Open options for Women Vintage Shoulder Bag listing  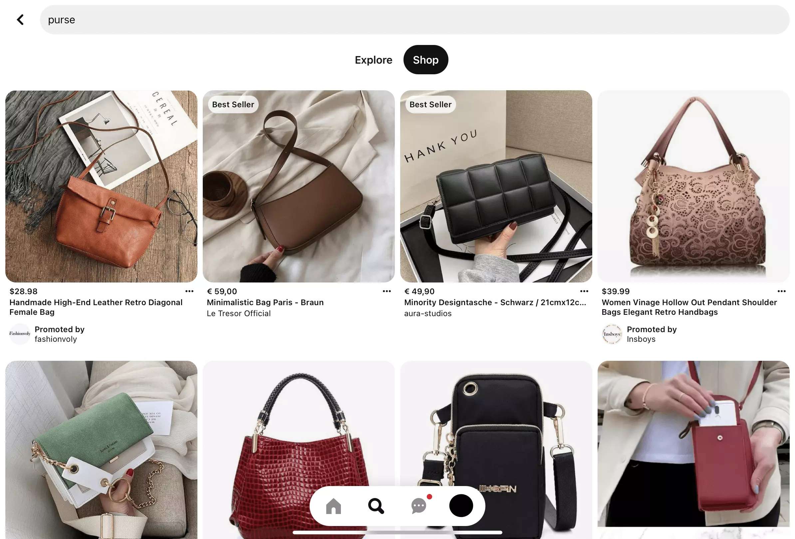pos(782,292)
